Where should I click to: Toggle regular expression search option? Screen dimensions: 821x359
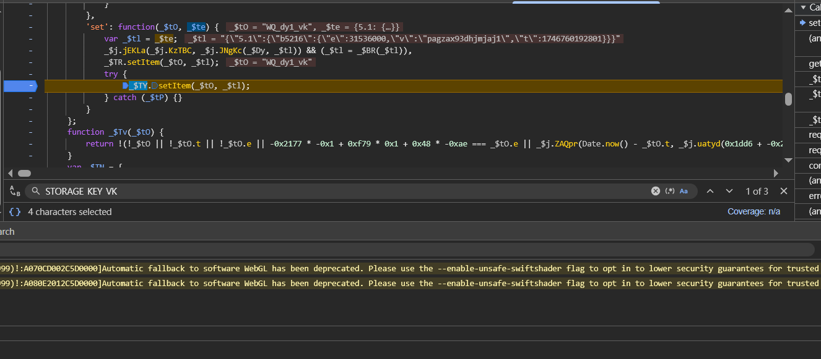coord(670,191)
